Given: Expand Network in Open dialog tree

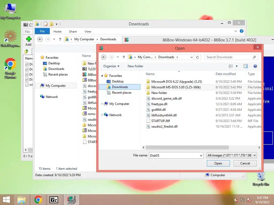Looking at the screenshot, I should point(102,115).
